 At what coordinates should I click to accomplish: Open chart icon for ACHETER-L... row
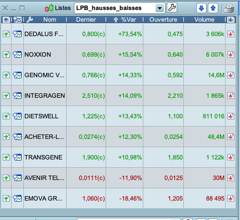click(x=17, y=137)
